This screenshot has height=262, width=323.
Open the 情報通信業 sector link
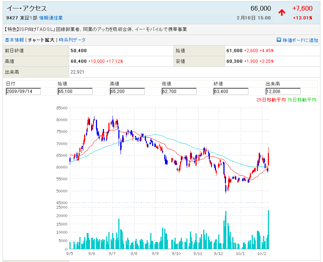[x=51, y=18]
